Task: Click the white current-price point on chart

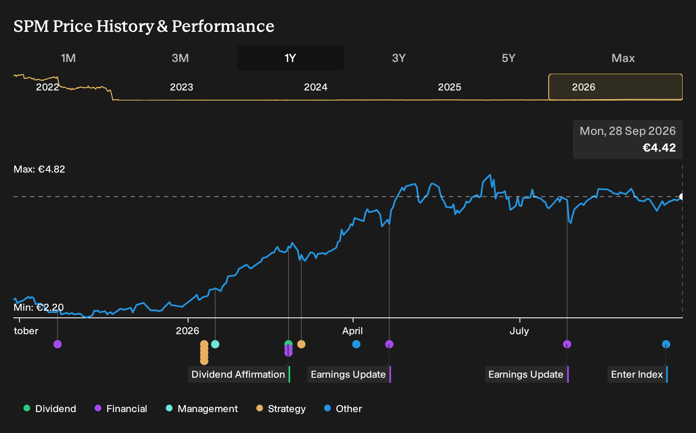Action: (x=682, y=196)
